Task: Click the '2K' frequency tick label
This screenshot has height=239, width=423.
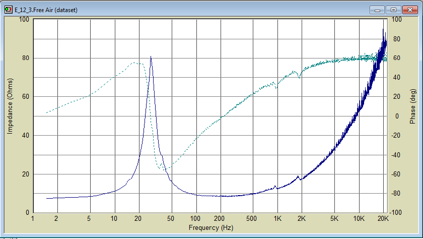Action: click(x=302, y=218)
